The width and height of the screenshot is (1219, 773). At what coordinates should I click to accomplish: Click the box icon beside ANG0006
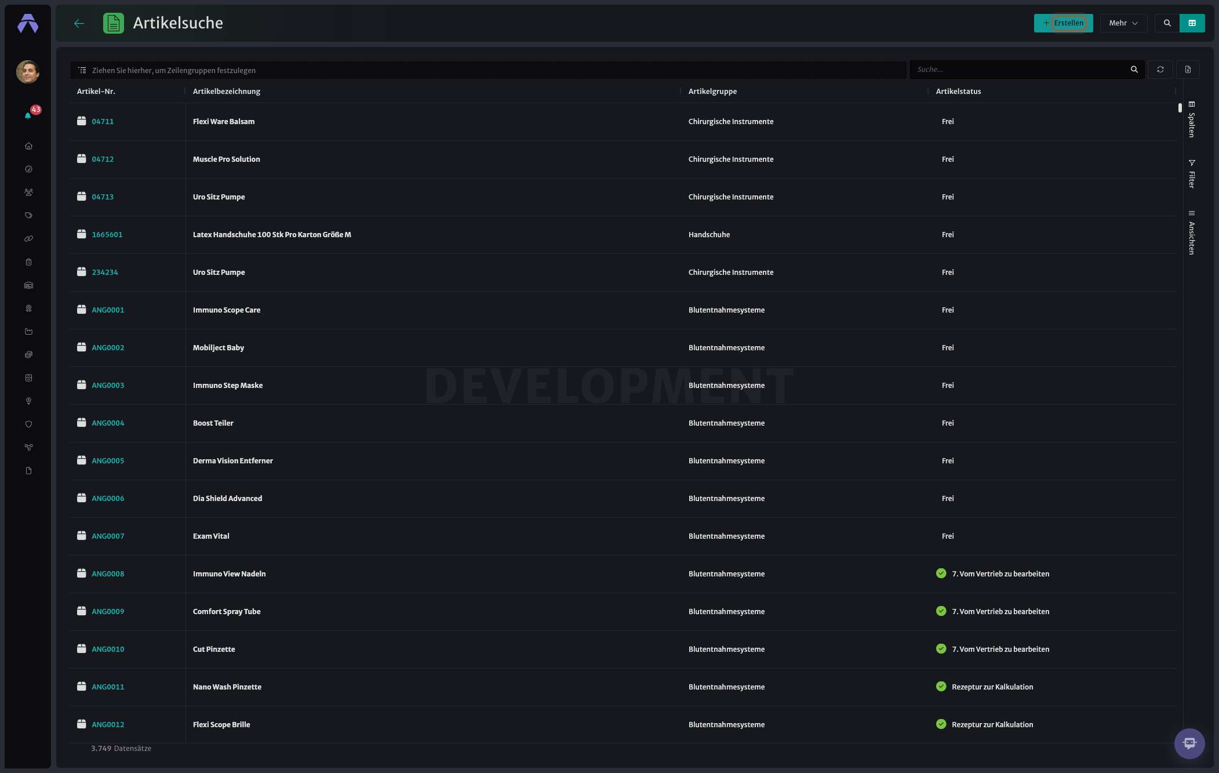pos(82,498)
